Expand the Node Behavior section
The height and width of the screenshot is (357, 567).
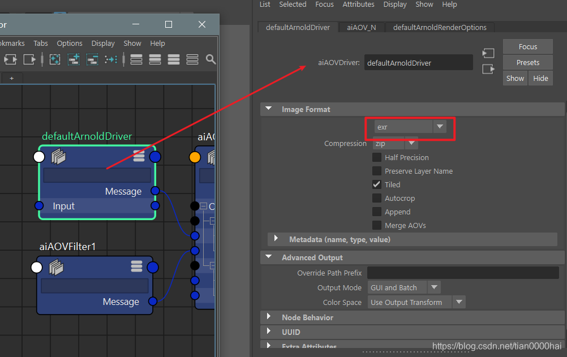(x=269, y=316)
